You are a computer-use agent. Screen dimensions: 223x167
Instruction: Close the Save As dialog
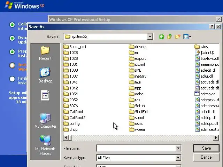(x=218, y=27)
